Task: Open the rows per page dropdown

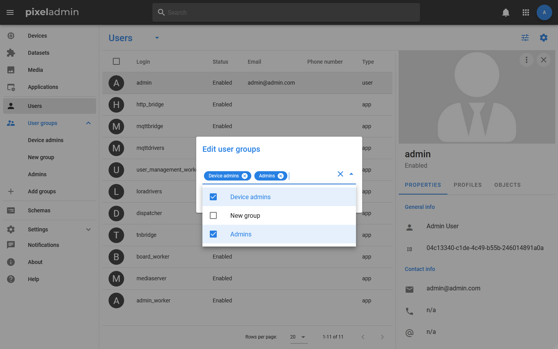Action: click(x=299, y=337)
